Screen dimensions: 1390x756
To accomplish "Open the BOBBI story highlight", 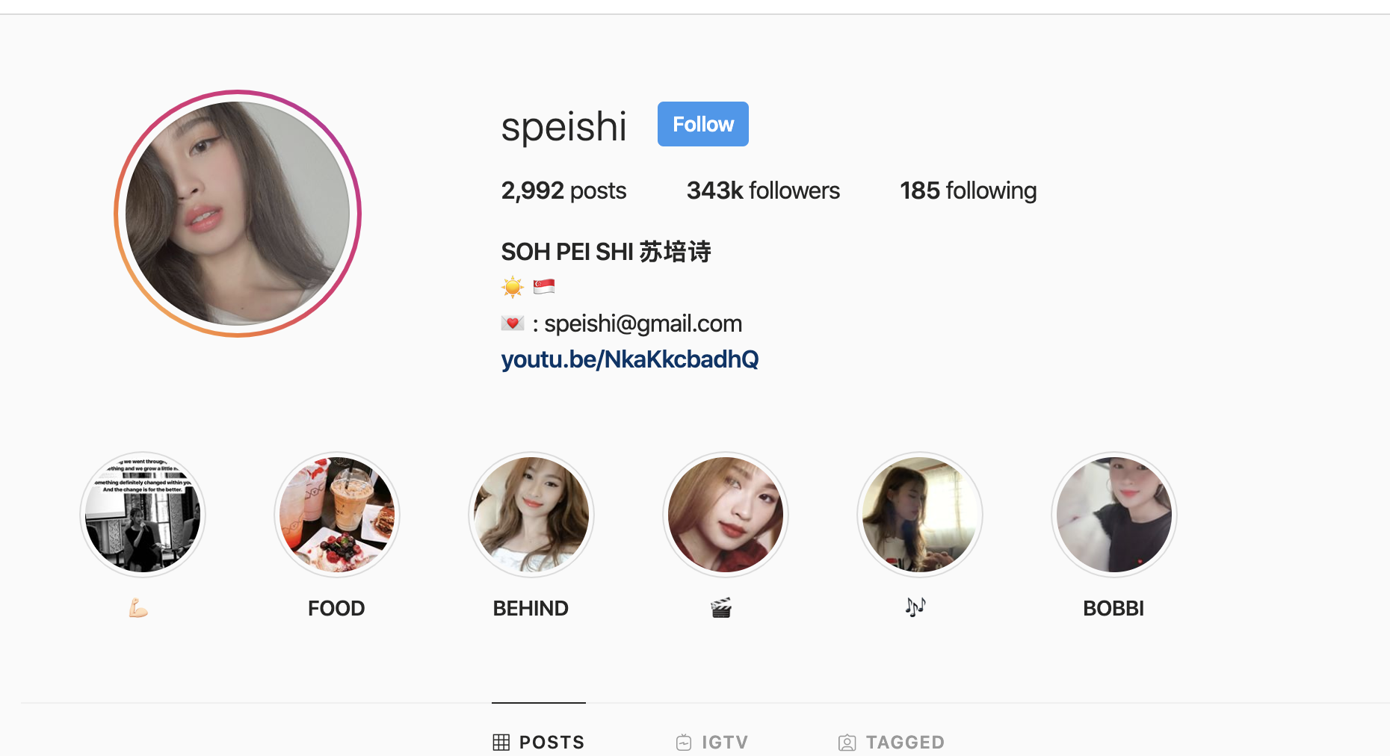I will (1113, 515).
